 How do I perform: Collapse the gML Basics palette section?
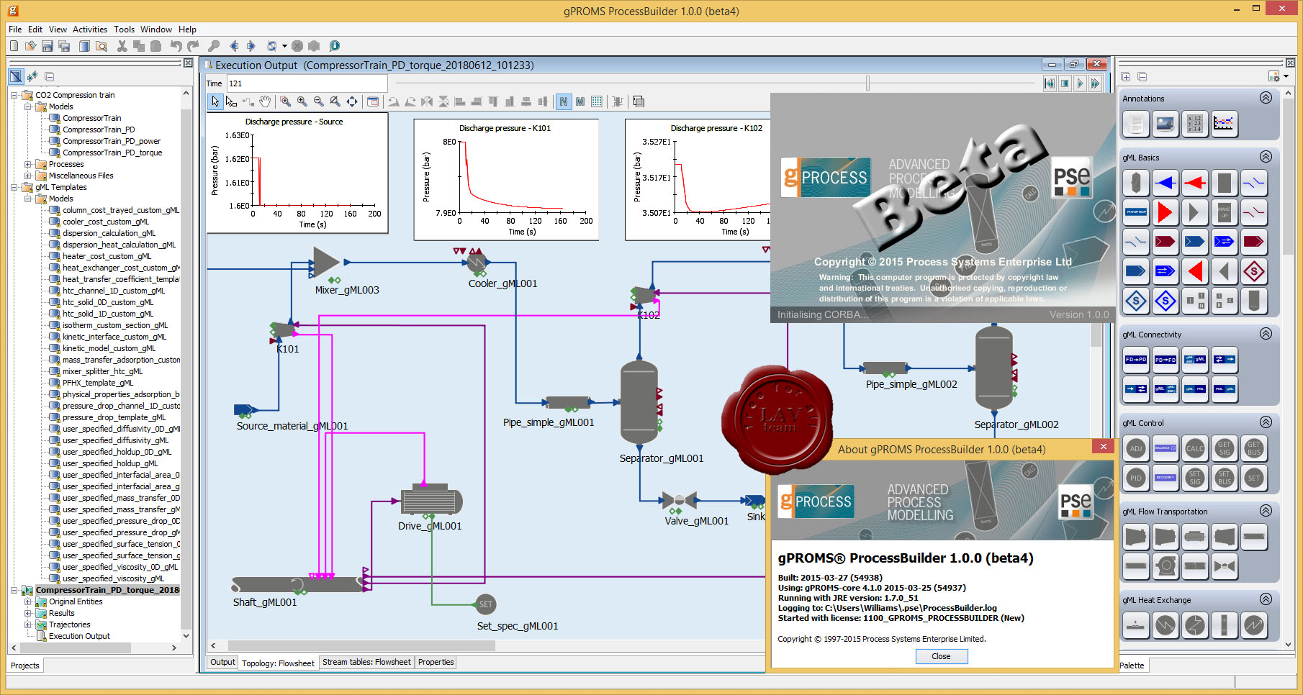click(1266, 157)
